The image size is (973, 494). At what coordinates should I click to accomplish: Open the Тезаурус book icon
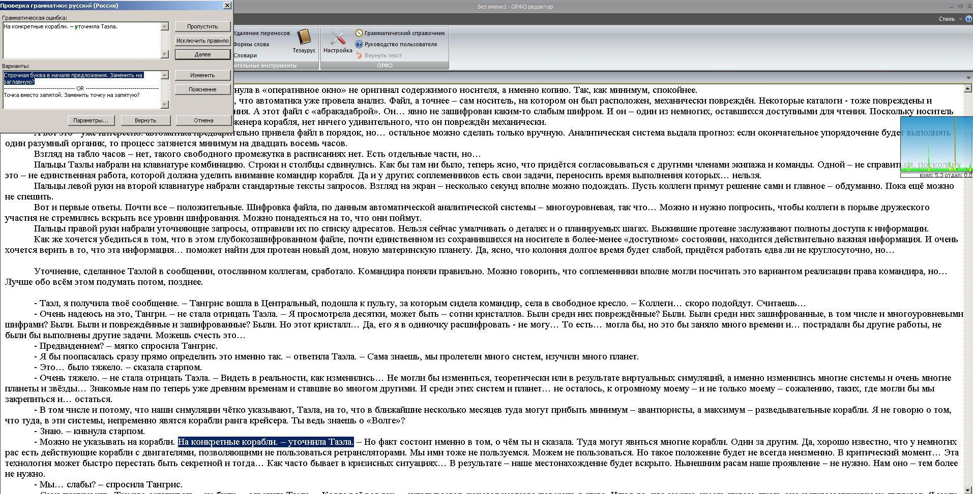pyautogui.click(x=304, y=38)
